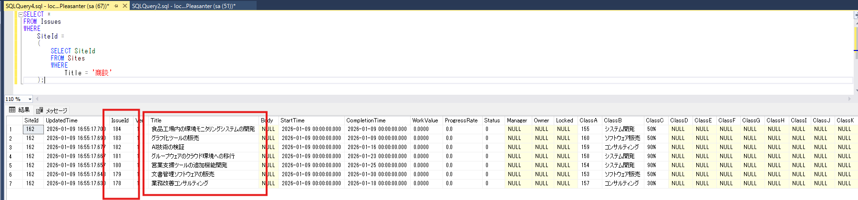The image size is (858, 200).
Task: Select the IssueId column header
Action: [120, 120]
